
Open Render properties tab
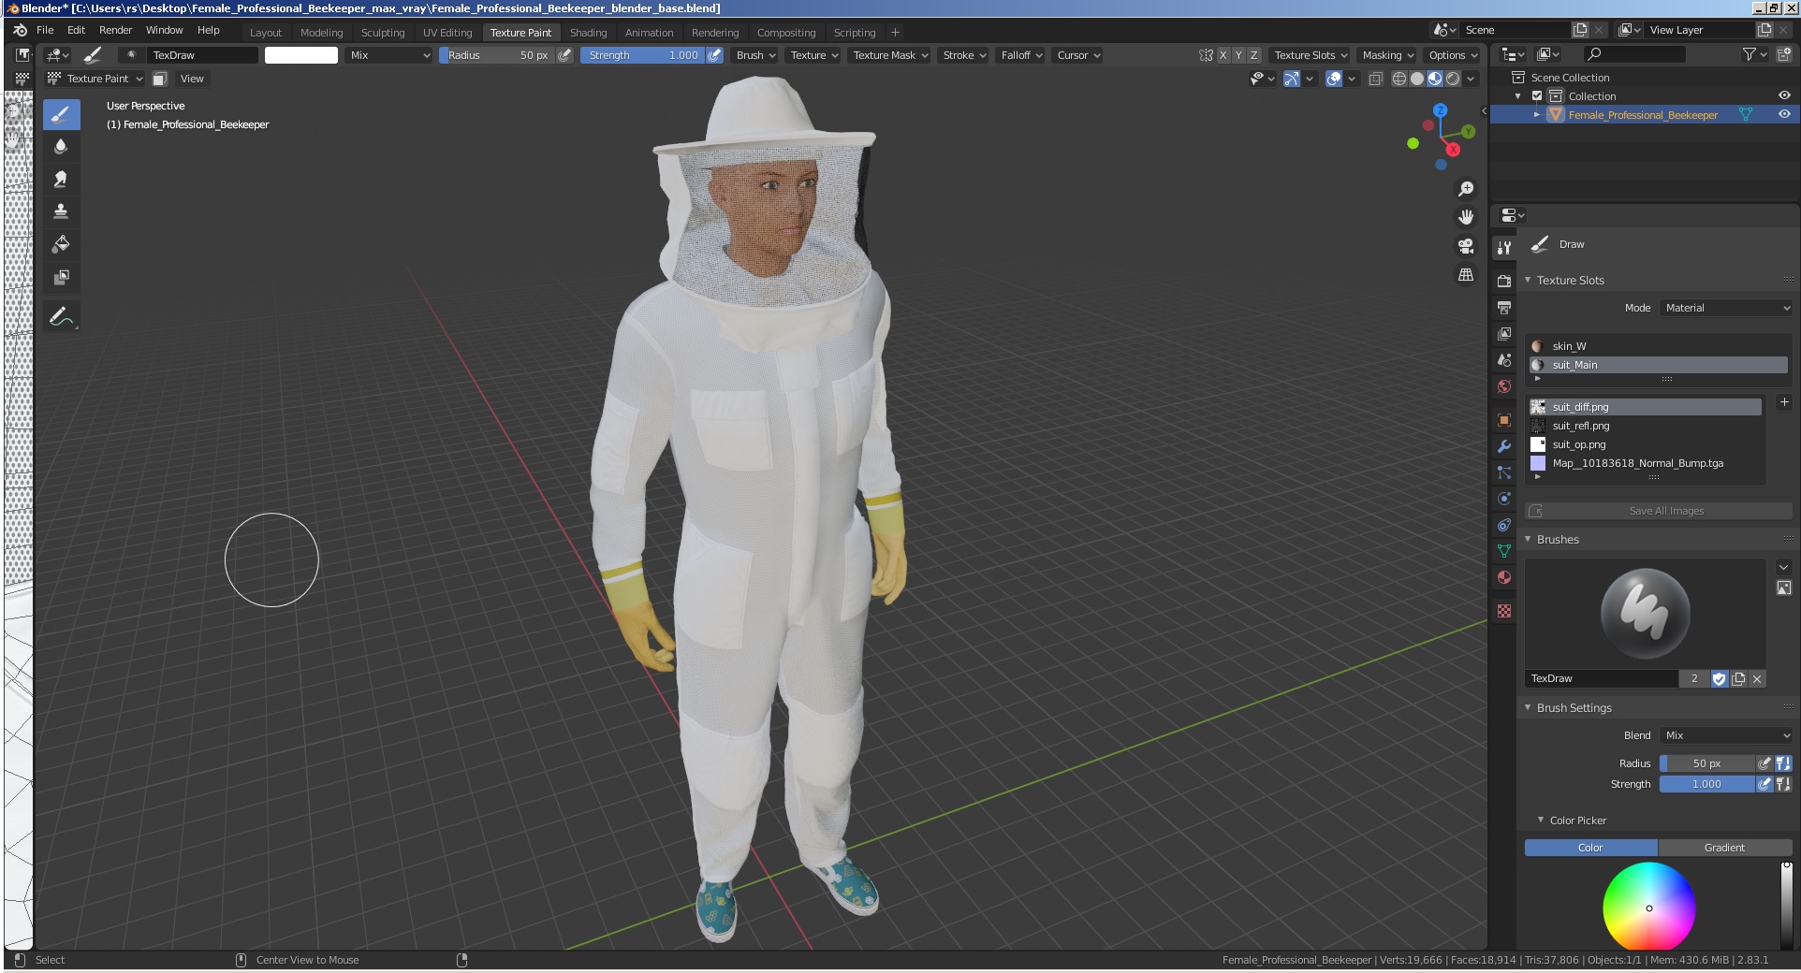pos(1504,281)
